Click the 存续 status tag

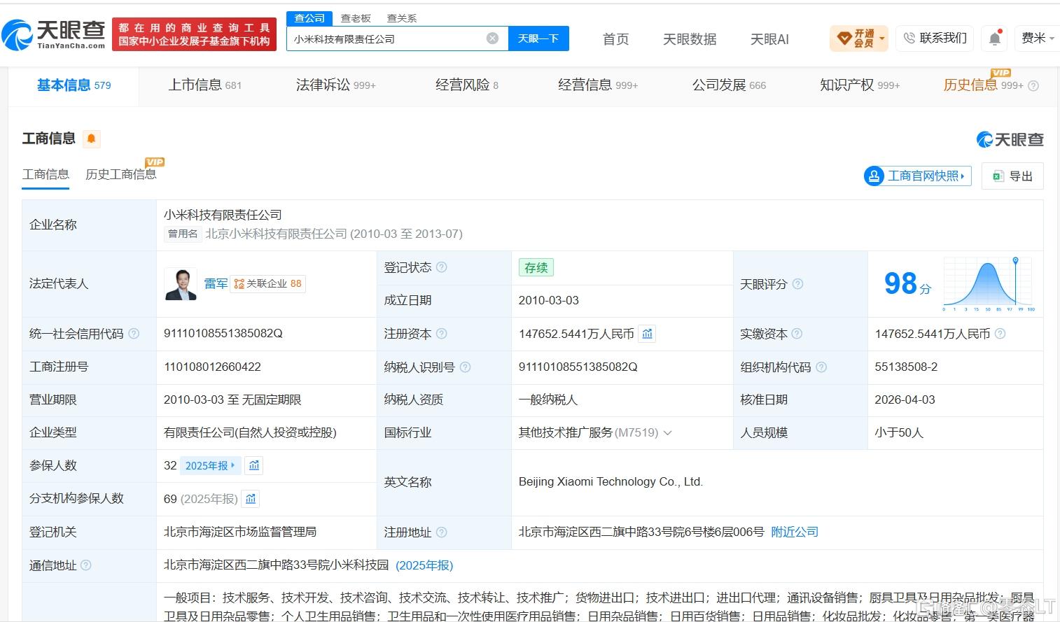[x=536, y=267]
